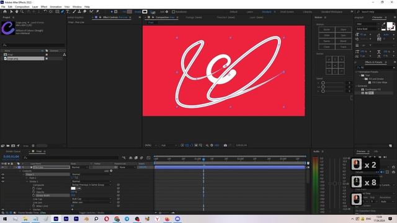Image resolution: width=397 pixels, height=223 pixels.
Task: Switch to the Render Queue tab
Action: 13,151
